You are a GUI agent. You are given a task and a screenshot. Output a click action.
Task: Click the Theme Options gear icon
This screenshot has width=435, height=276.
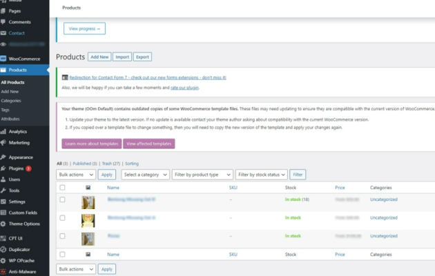point(3,224)
